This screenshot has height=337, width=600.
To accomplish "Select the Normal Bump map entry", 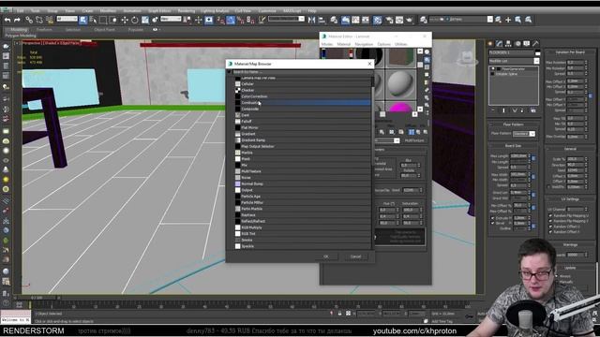I will pyautogui.click(x=303, y=183).
